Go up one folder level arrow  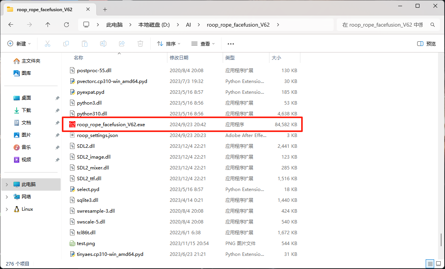click(48, 25)
